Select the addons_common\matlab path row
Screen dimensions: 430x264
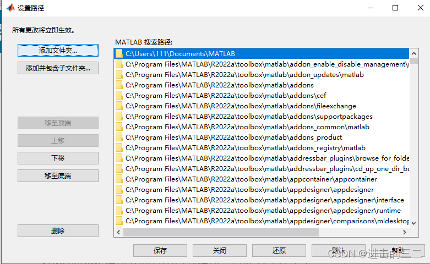click(x=262, y=127)
